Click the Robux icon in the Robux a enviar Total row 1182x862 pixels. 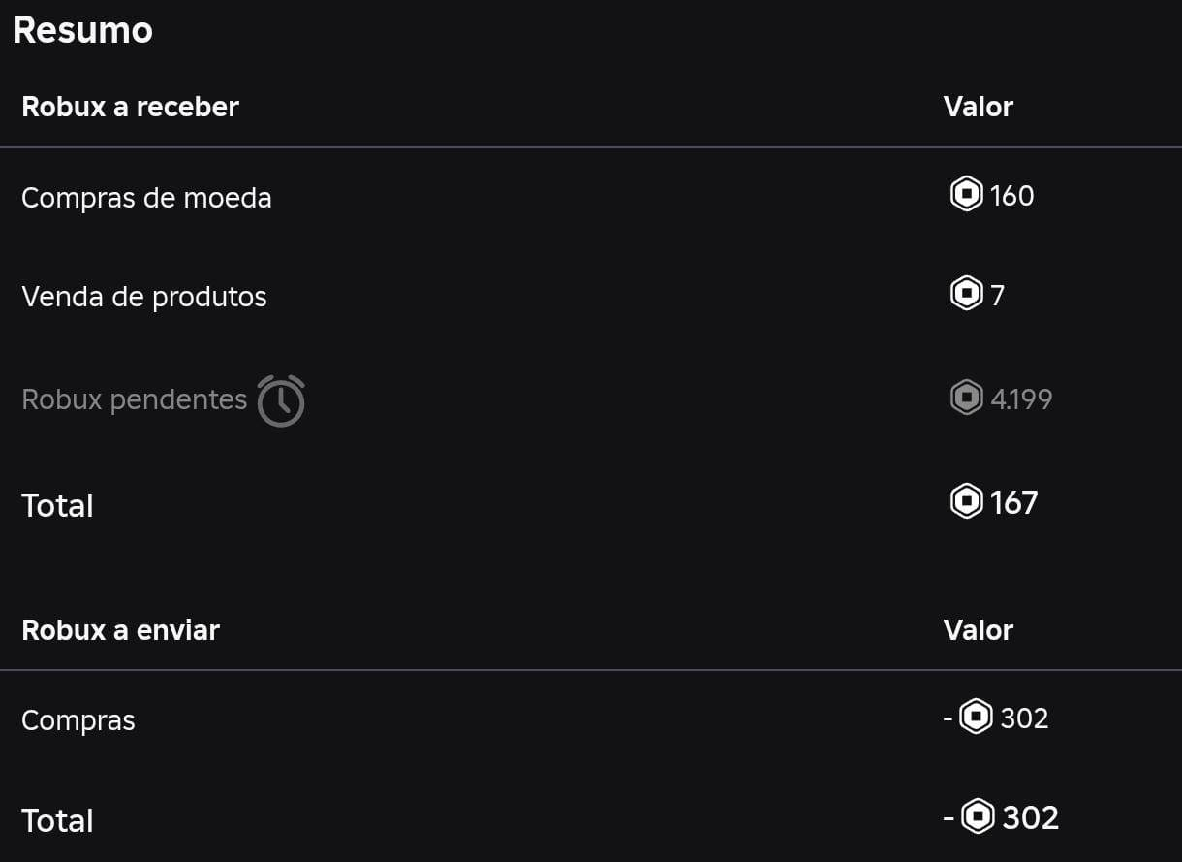click(978, 816)
